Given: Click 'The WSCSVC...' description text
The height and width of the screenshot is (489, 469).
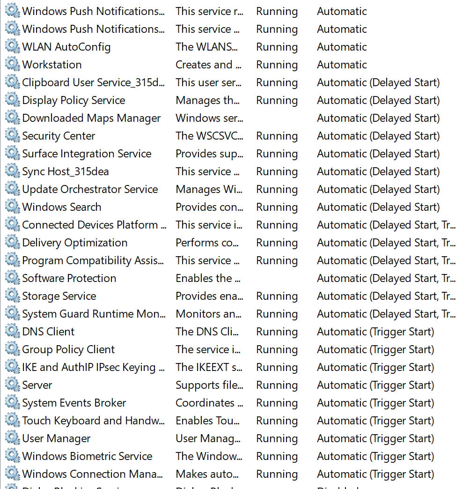Looking at the screenshot, I should pyautogui.click(x=209, y=136).
